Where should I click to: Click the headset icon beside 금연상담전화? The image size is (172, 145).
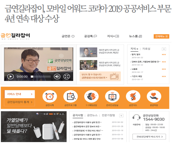136,117
